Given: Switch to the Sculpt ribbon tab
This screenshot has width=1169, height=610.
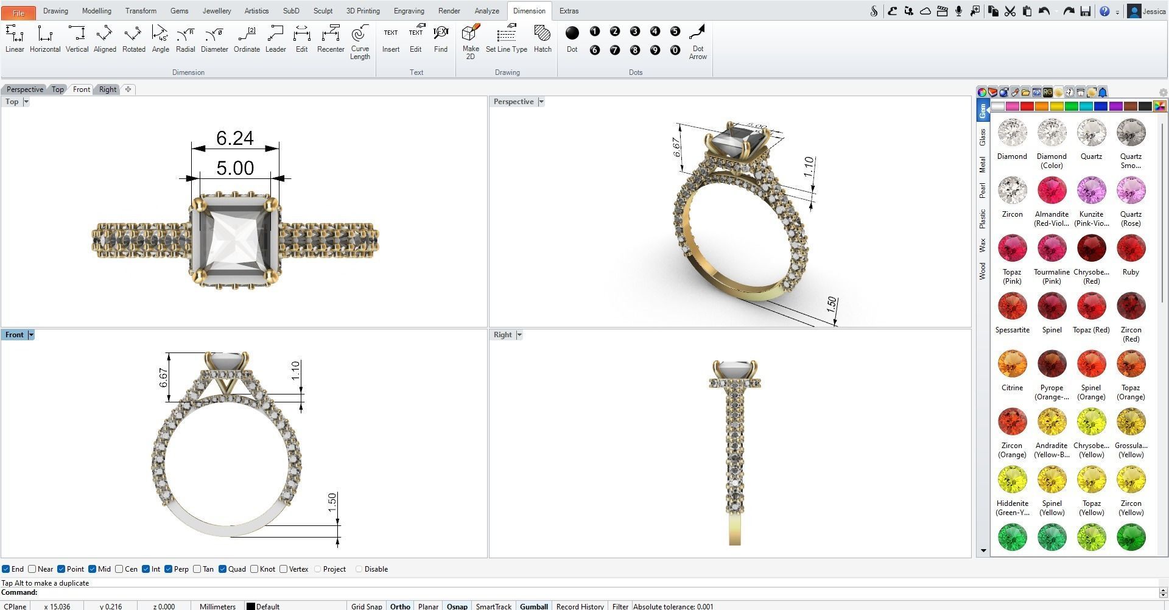Looking at the screenshot, I should (x=323, y=11).
